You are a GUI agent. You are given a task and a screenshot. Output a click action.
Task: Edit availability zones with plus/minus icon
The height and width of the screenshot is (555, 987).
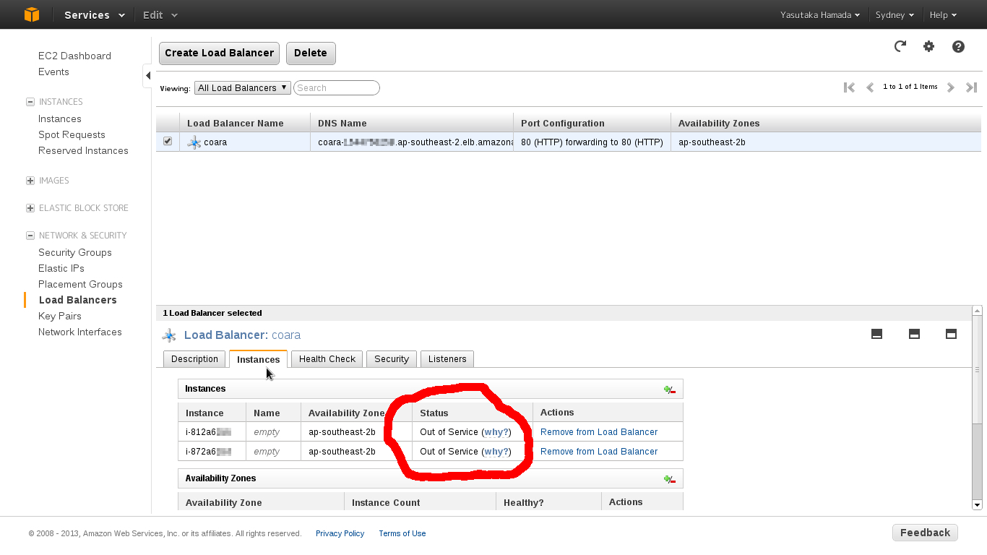[670, 479]
